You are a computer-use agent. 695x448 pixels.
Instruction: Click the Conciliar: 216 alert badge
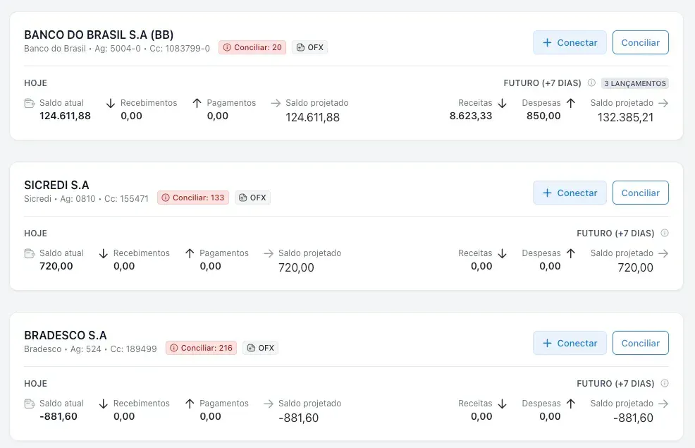click(201, 348)
